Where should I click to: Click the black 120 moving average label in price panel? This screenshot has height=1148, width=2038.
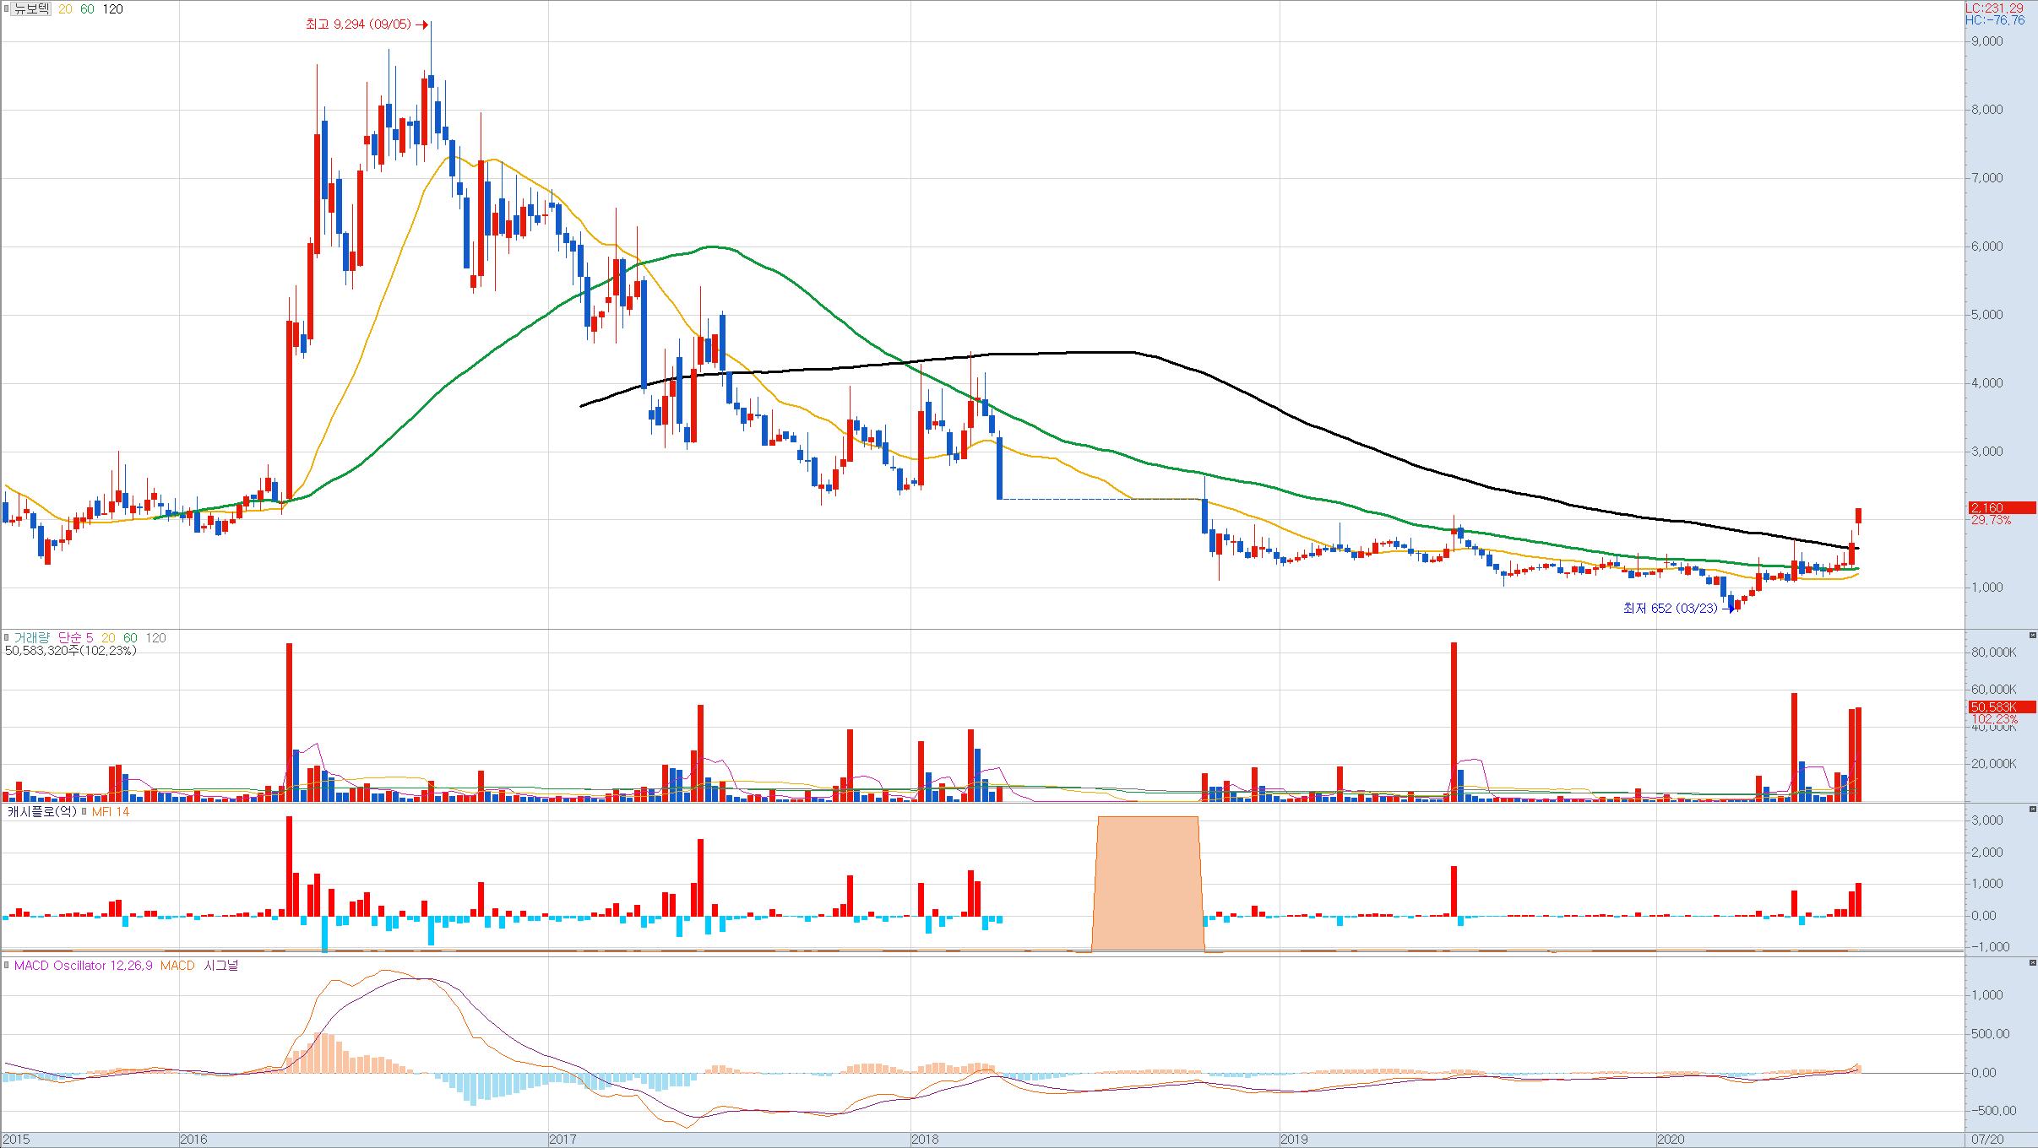pyautogui.click(x=112, y=9)
